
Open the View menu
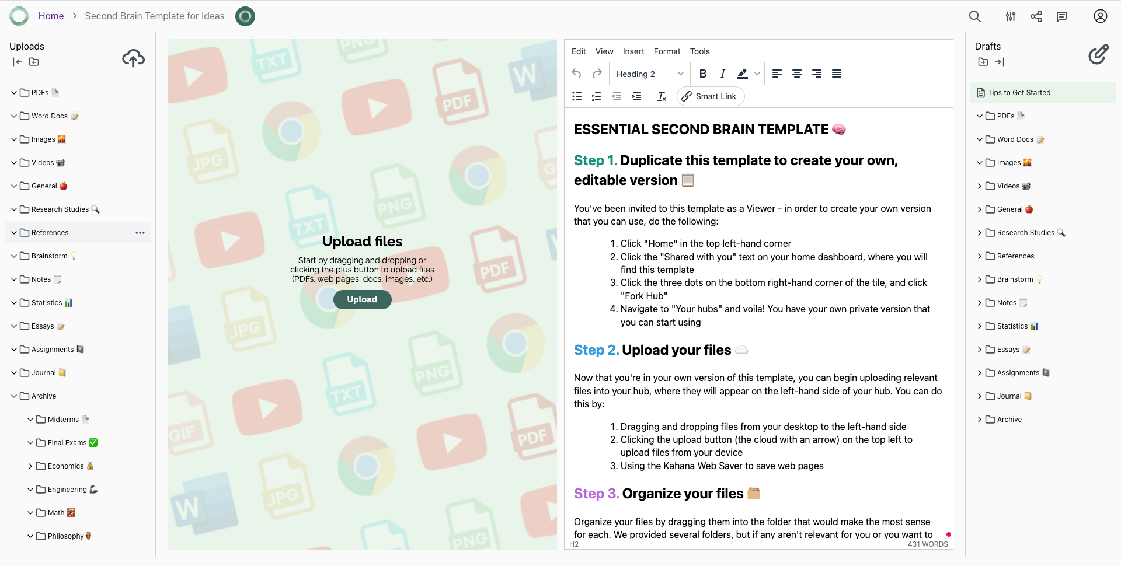(x=604, y=51)
